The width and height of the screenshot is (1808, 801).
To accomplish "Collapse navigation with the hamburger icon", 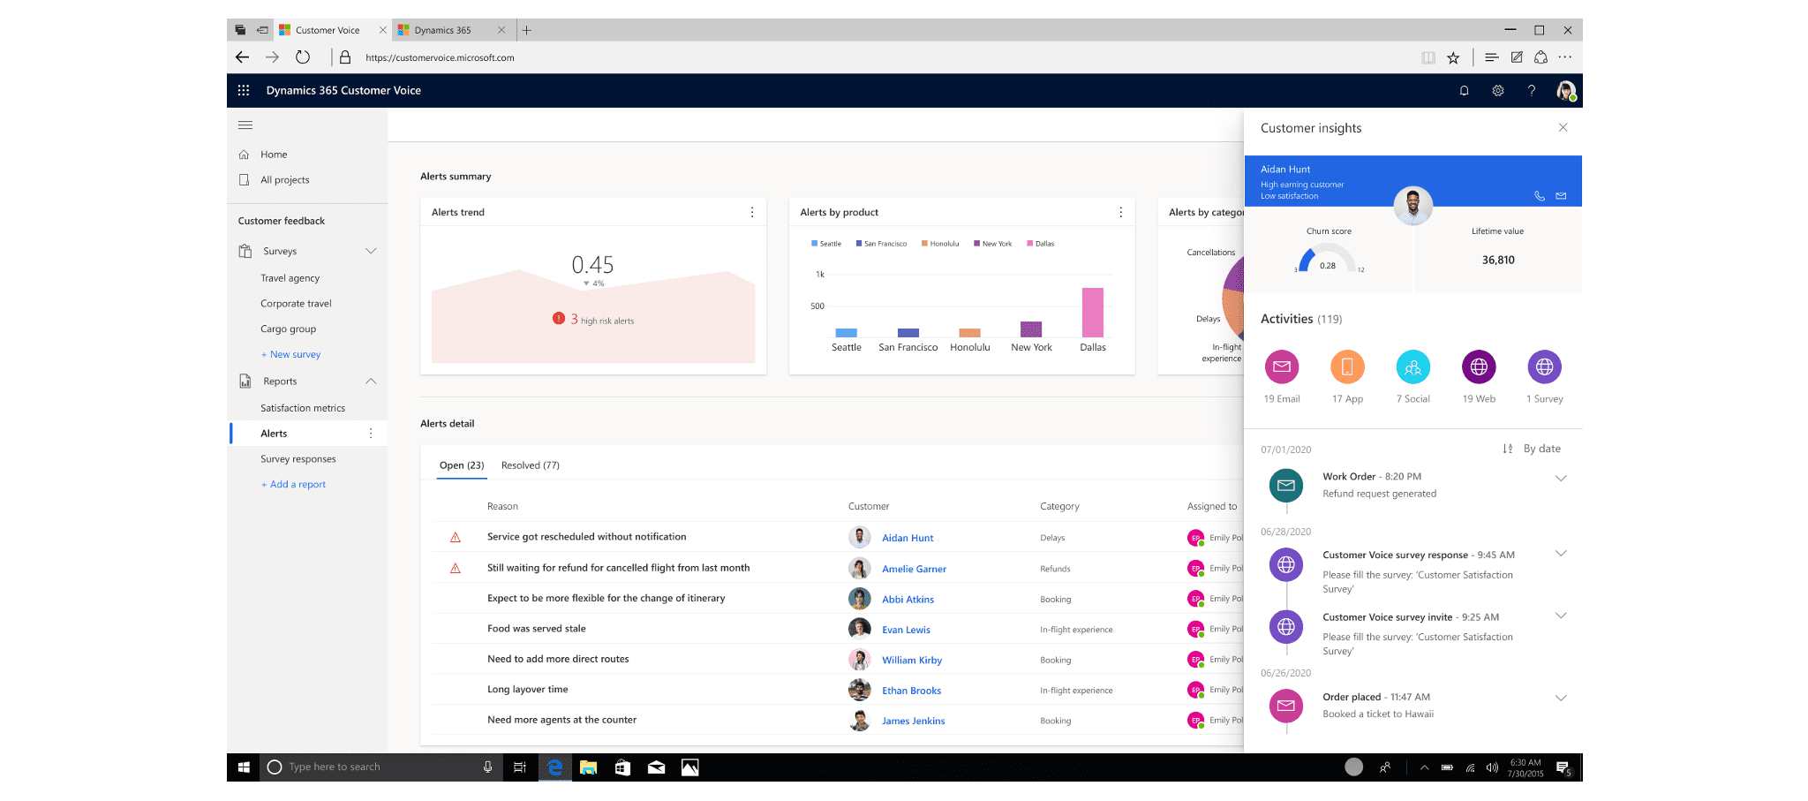I will (245, 125).
